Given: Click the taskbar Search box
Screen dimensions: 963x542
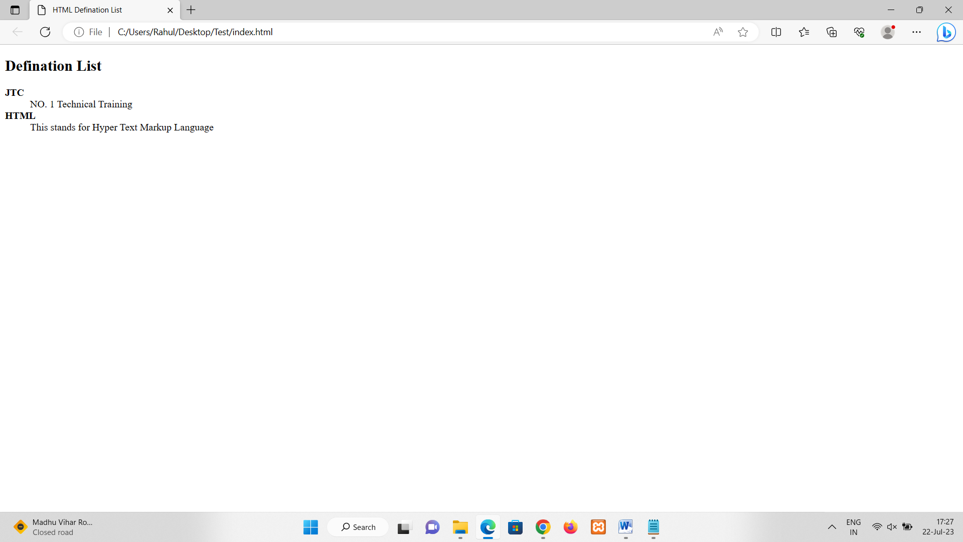Looking at the screenshot, I should click(x=358, y=527).
